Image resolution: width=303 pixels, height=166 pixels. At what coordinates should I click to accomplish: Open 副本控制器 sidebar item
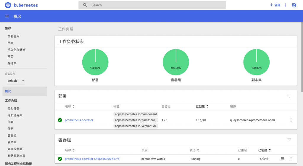(15, 149)
